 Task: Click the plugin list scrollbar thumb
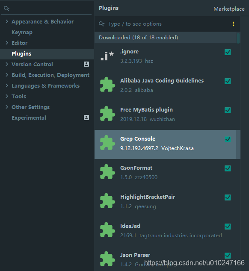tap(238, 38)
